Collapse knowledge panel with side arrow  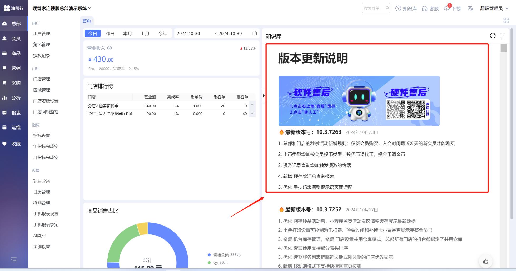(x=264, y=96)
